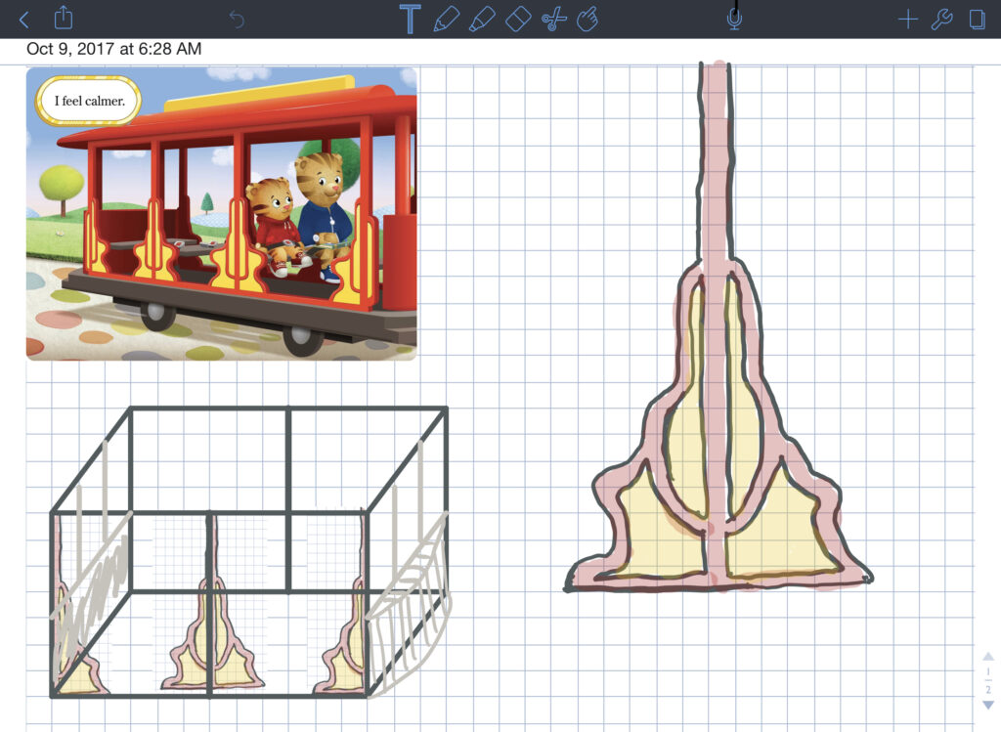Select the Highlighter tool
Image resolution: width=1001 pixels, height=732 pixels.
click(x=481, y=19)
